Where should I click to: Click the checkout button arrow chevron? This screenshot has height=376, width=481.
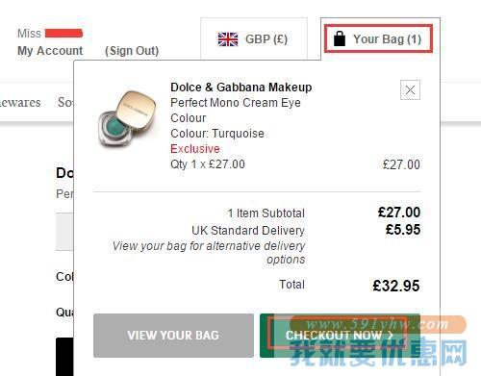click(391, 336)
